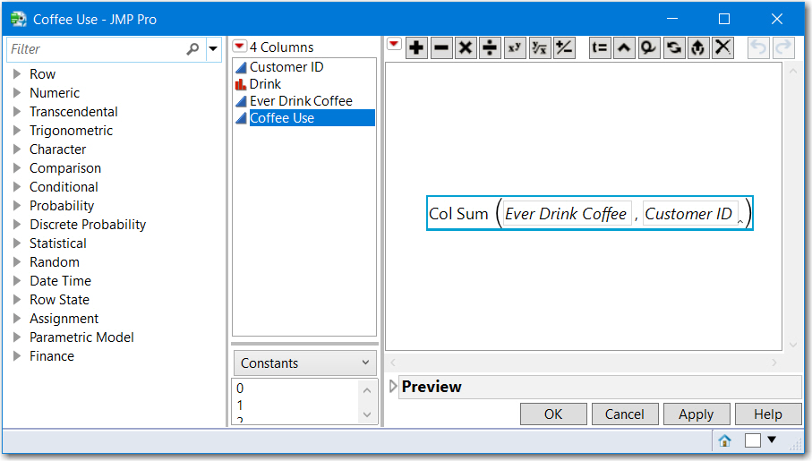
Task: Expand the Discrete Probability function group
Action: (17, 225)
